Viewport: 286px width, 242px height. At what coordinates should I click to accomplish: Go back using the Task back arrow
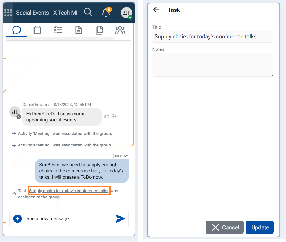(156, 10)
